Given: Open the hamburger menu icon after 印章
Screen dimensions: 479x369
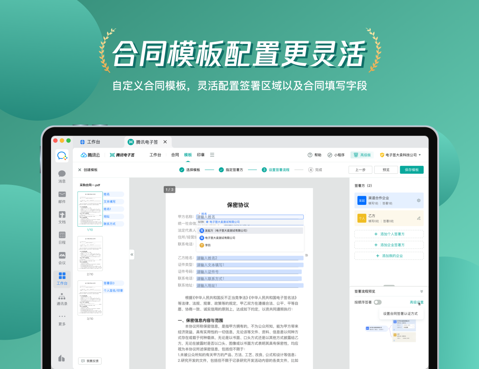Looking at the screenshot, I should 212,155.
